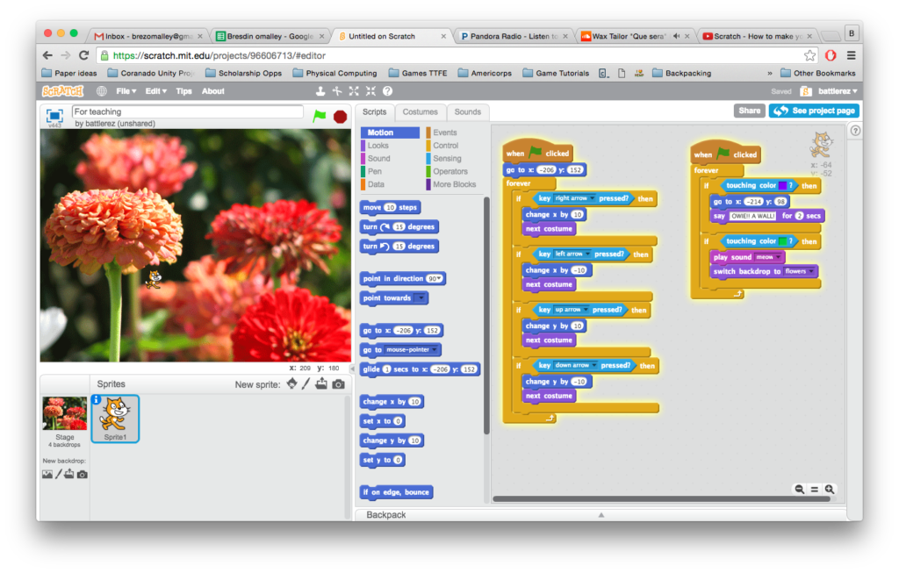This screenshot has width=899, height=573.
Task: Switch to the Costumes tab
Action: pos(420,111)
